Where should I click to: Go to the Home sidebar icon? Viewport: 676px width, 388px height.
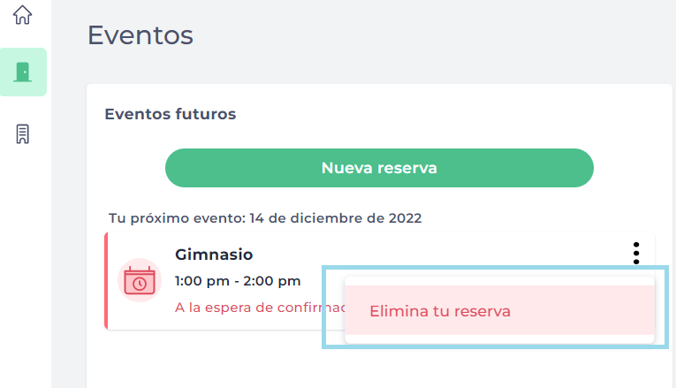point(23,15)
